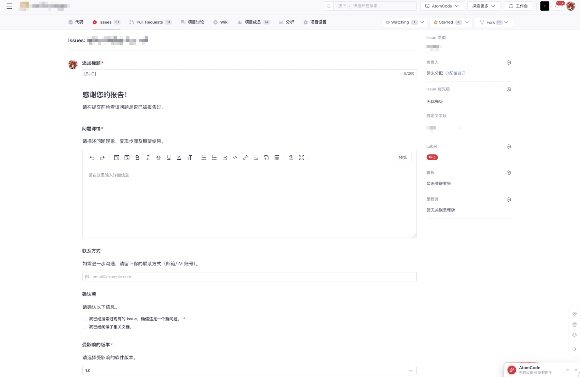Click the undo icon in the editor toolbar

[x=92, y=158]
